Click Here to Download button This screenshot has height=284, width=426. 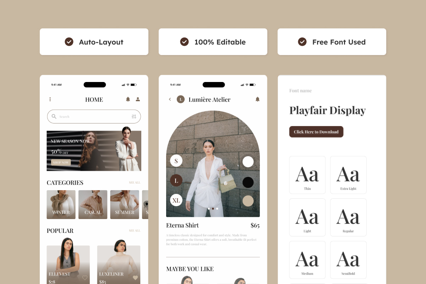tap(316, 132)
